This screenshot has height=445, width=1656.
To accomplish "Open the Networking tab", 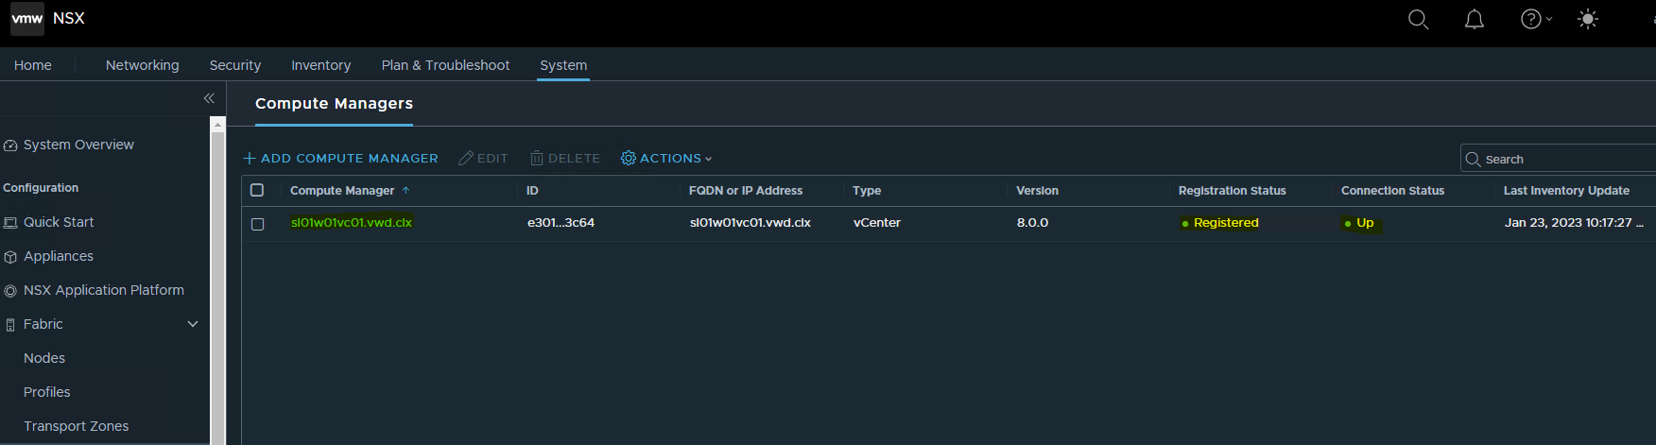I will click(143, 65).
